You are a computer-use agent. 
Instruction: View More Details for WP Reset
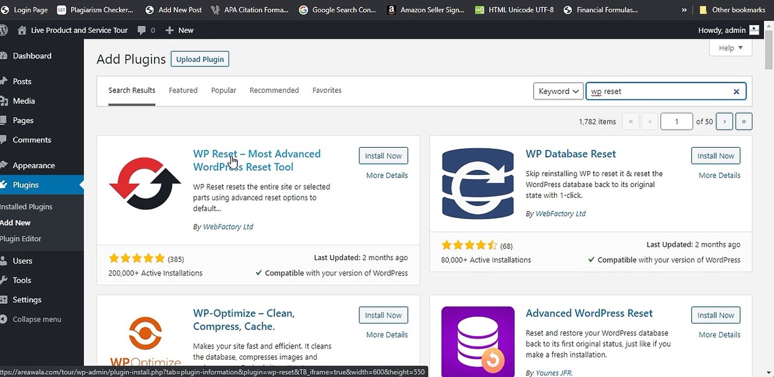[x=387, y=175]
